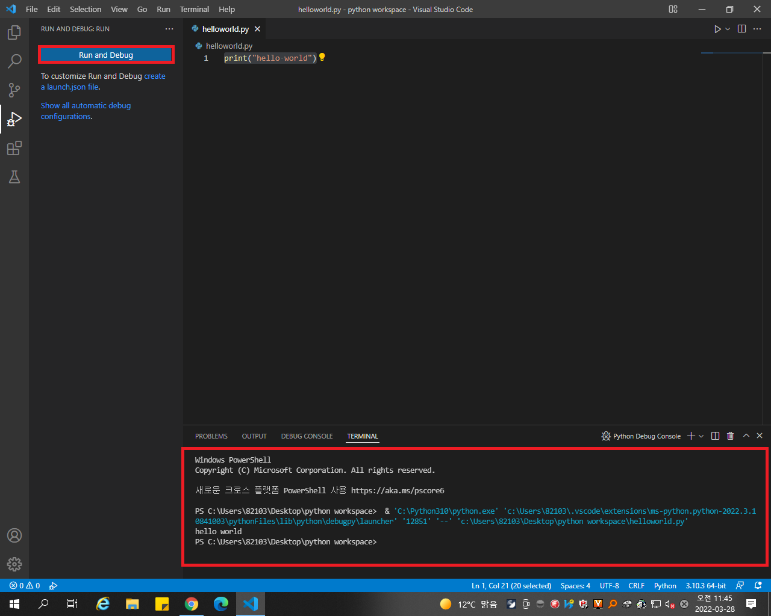771x616 pixels.
Task: Open the Extensions view
Action: coord(14,148)
